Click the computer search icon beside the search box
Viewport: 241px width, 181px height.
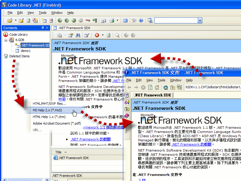coord(150,20)
